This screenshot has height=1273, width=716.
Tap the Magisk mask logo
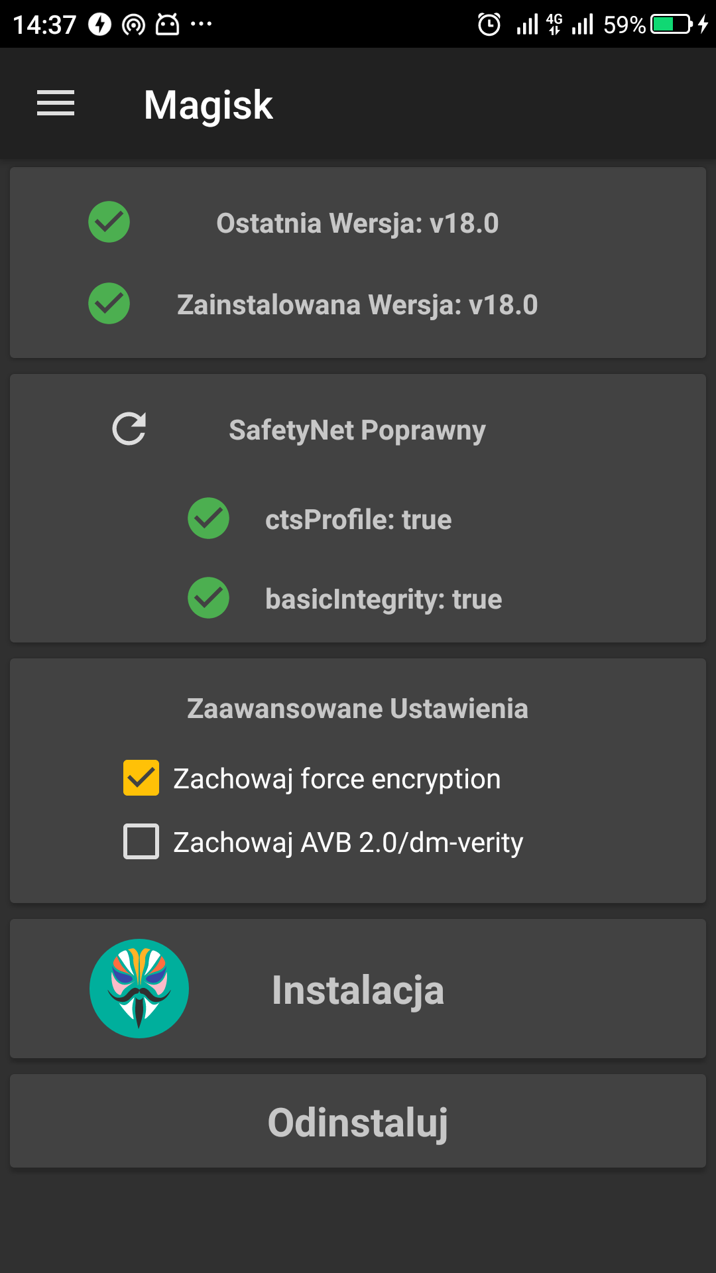click(x=139, y=989)
